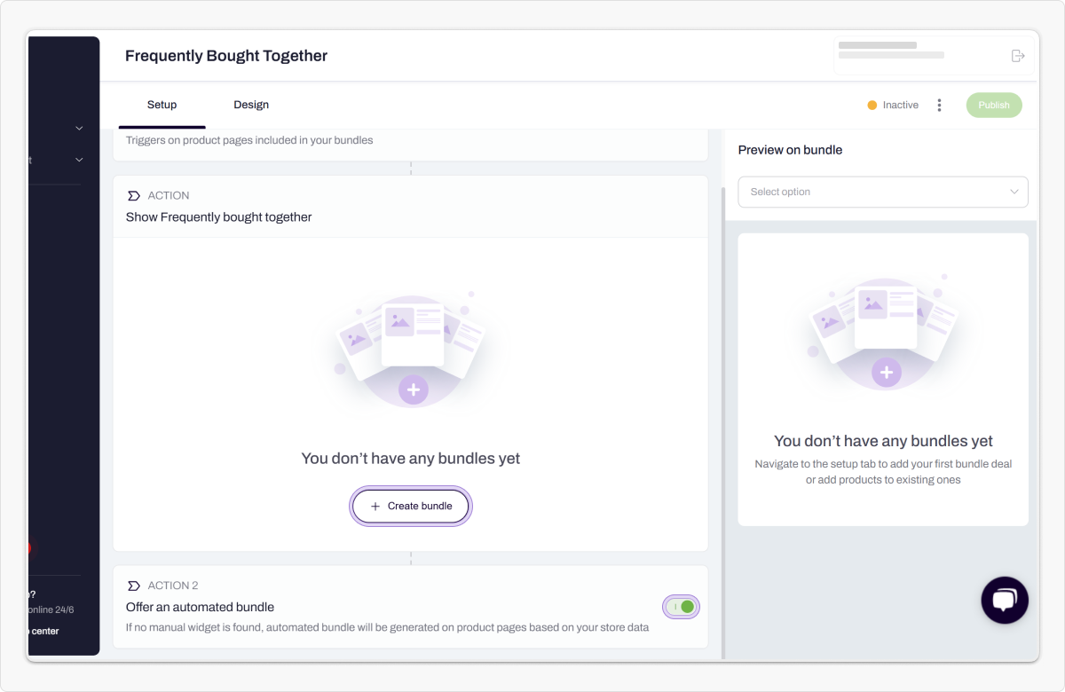The width and height of the screenshot is (1065, 692).
Task: Open the three-dot more options menu
Action: point(939,105)
